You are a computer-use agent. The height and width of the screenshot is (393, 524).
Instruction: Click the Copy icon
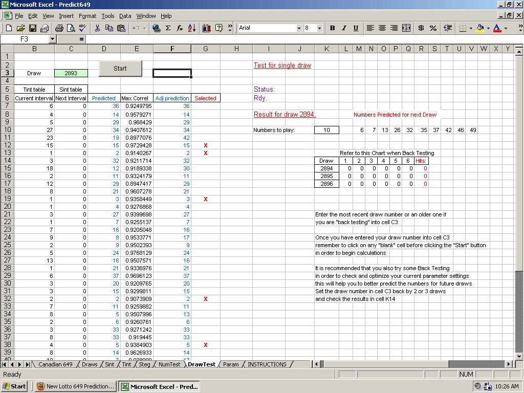tap(109, 28)
